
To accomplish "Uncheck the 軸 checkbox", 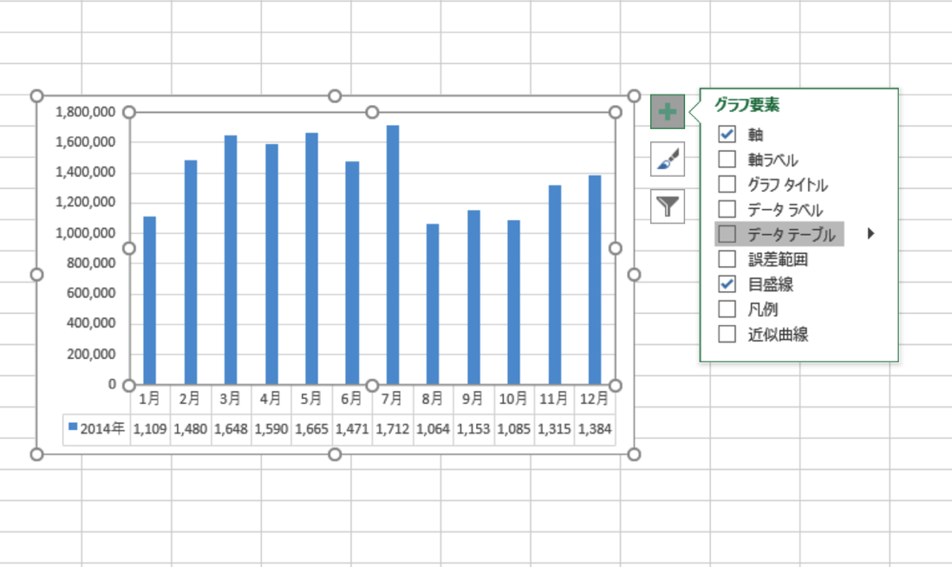I will [x=727, y=134].
